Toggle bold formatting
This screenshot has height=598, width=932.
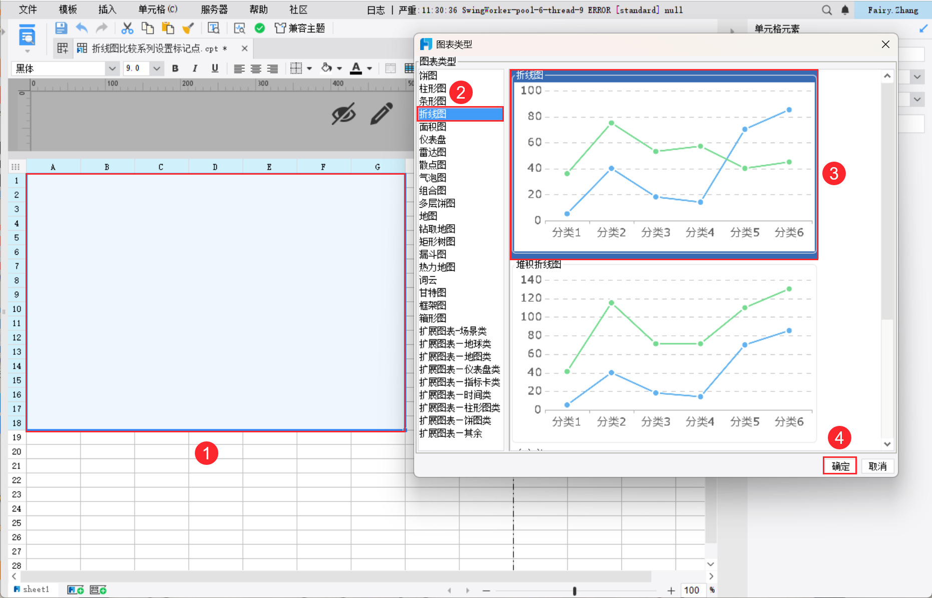click(175, 69)
